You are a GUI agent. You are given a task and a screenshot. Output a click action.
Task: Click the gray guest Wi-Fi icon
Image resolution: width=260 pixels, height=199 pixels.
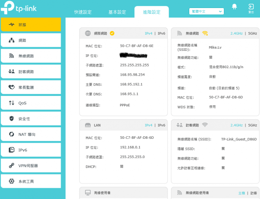205,125
